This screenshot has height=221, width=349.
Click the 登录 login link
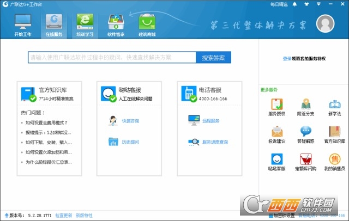pyautogui.click(x=287, y=58)
